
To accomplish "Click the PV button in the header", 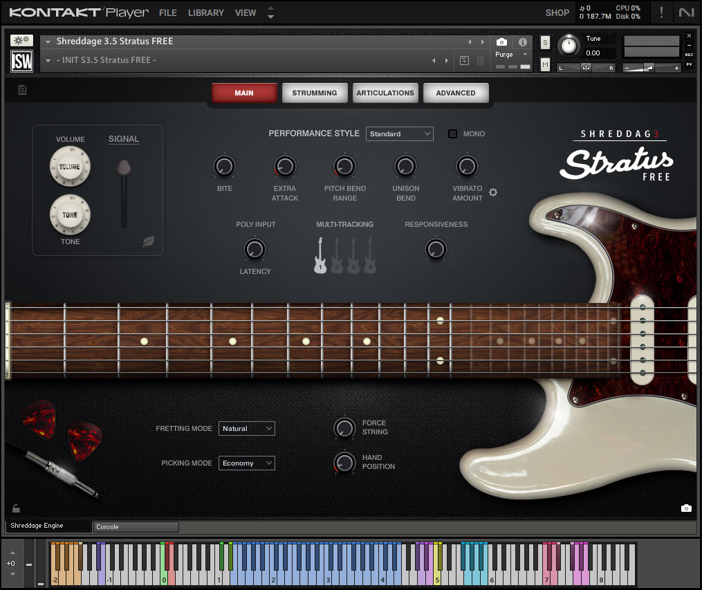I will coord(689,64).
